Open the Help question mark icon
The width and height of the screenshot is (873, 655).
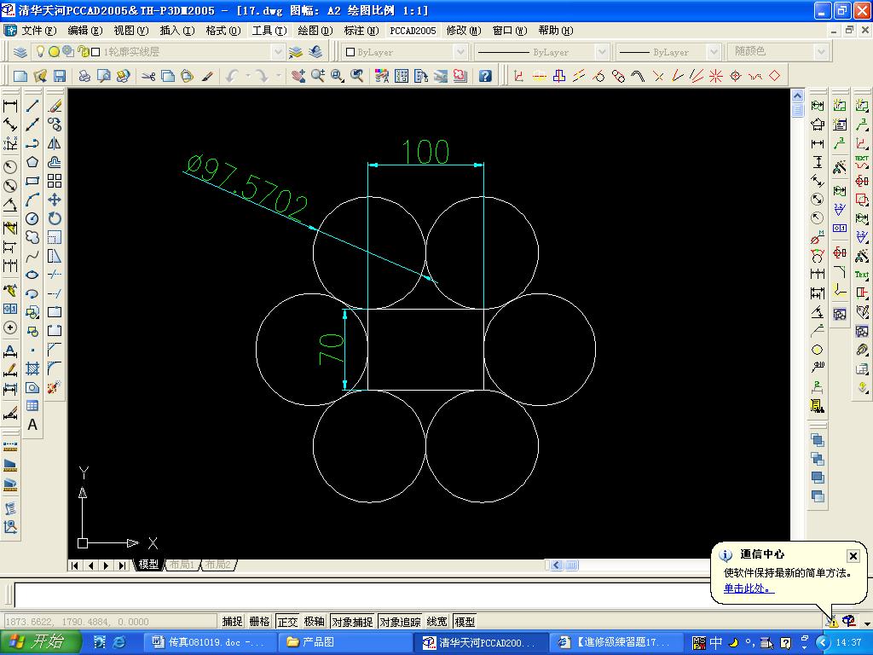(485, 76)
